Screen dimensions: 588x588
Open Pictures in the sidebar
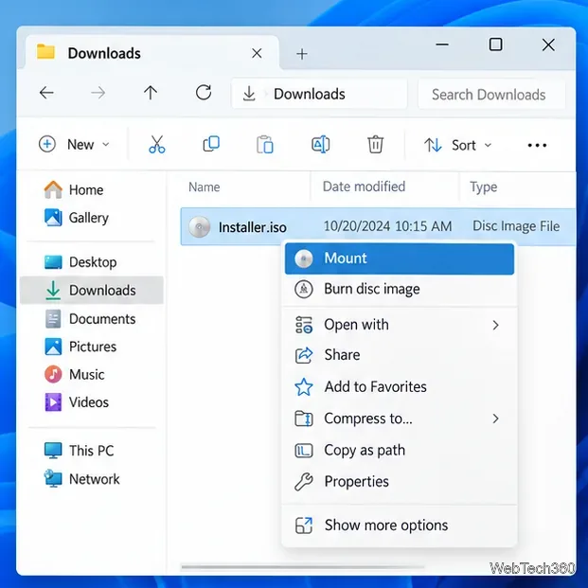click(80, 347)
